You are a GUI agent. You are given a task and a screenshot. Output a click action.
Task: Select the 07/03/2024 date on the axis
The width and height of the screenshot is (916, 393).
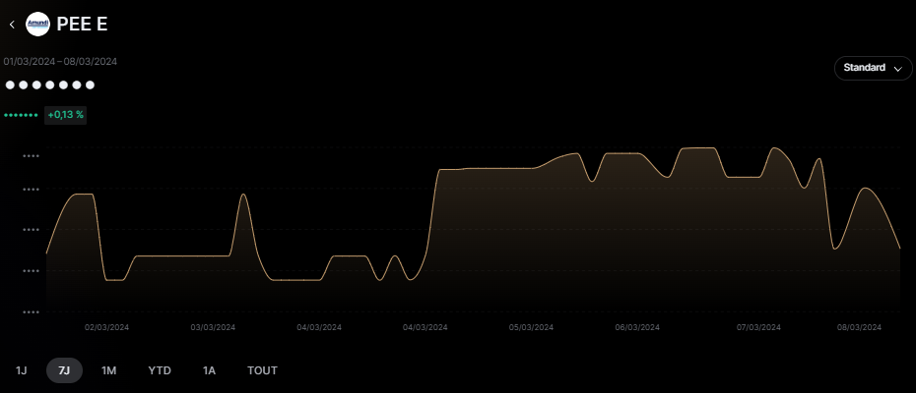pos(758,327)
